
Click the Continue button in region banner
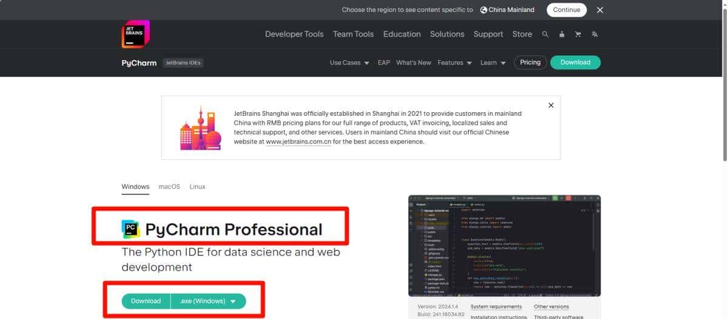coord(567,10)
